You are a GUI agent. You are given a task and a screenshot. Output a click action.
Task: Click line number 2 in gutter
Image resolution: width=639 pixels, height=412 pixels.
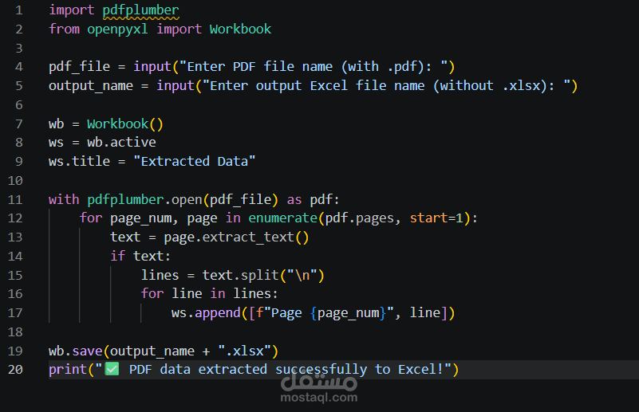[18, 29]
